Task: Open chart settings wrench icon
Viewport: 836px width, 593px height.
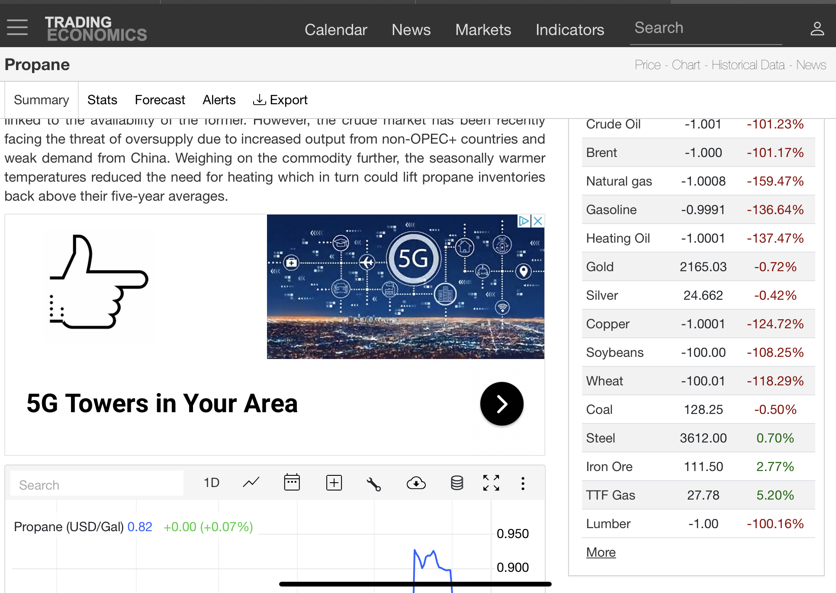Action: point(374,484)
